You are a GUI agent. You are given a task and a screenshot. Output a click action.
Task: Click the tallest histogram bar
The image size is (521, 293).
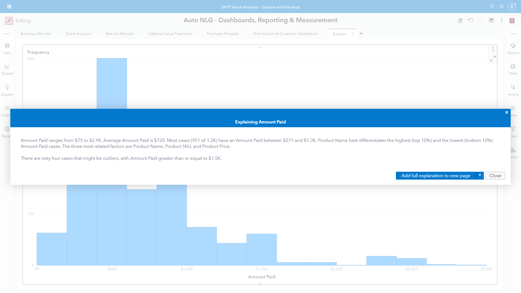click(x=112, y=83)
